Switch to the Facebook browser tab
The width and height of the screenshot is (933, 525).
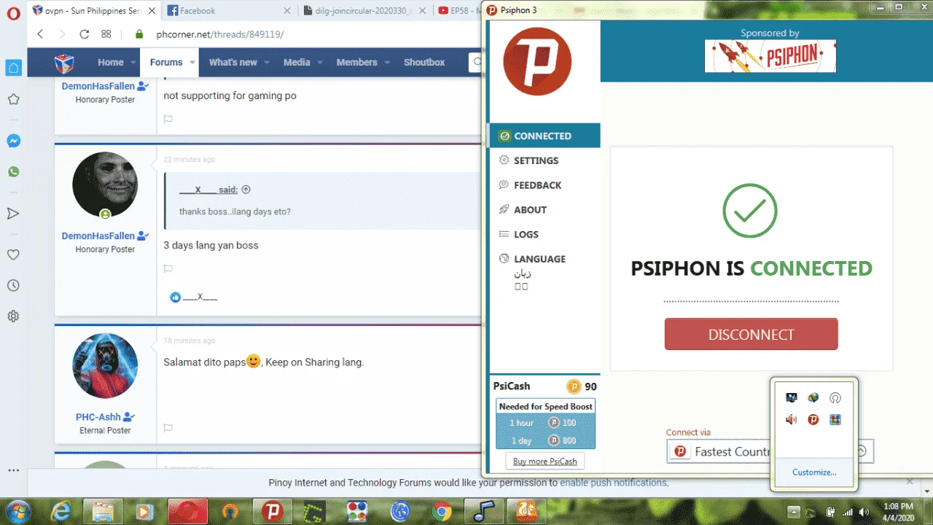coord(229,10)
